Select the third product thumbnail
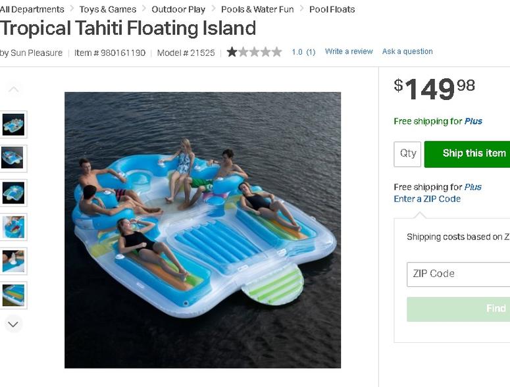Screen dimensions: 510x387 [x=13, y=193]
